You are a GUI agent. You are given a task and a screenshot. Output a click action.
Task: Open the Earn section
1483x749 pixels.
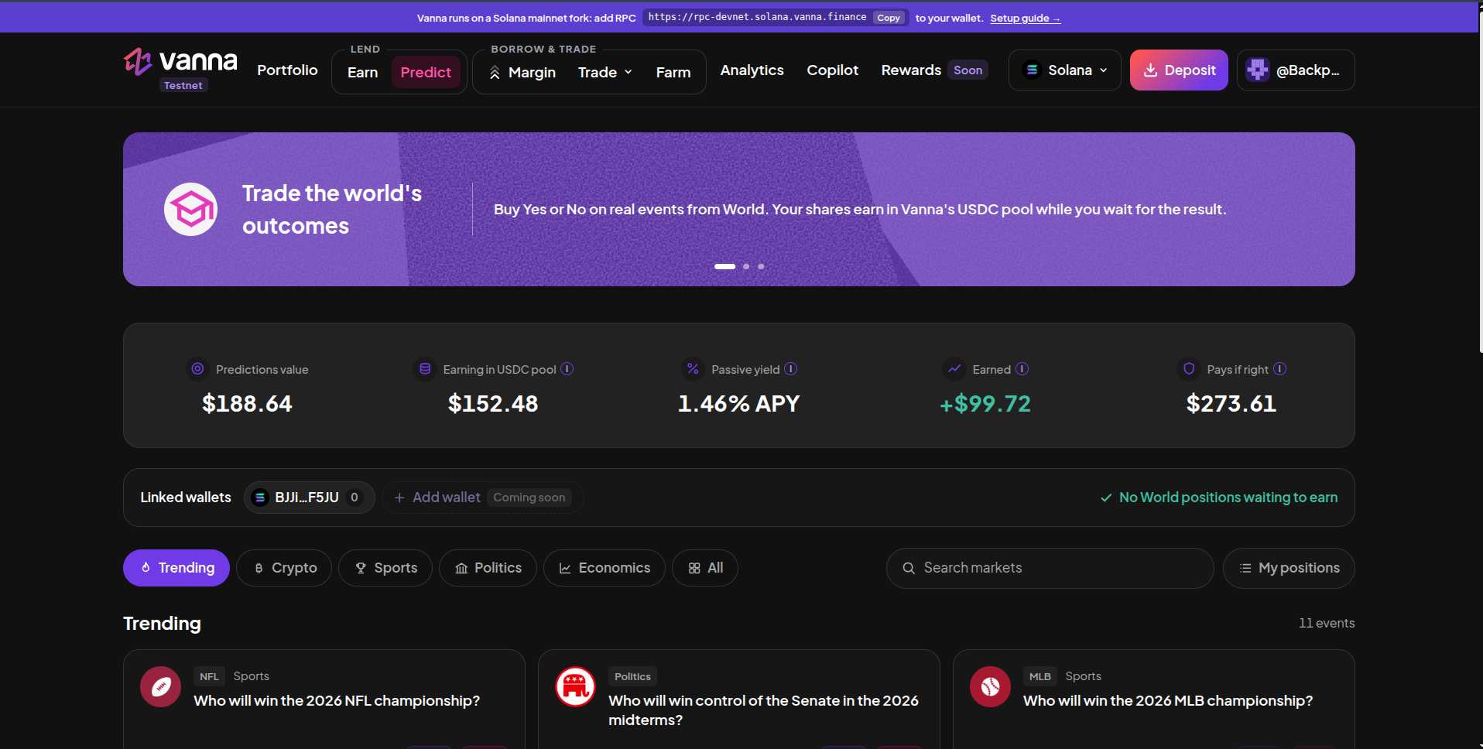(x=362, y=72)
